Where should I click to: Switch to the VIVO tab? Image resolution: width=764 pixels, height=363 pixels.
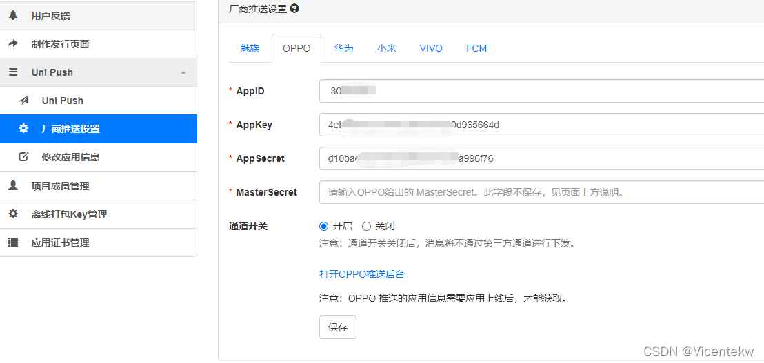(431, 48)
